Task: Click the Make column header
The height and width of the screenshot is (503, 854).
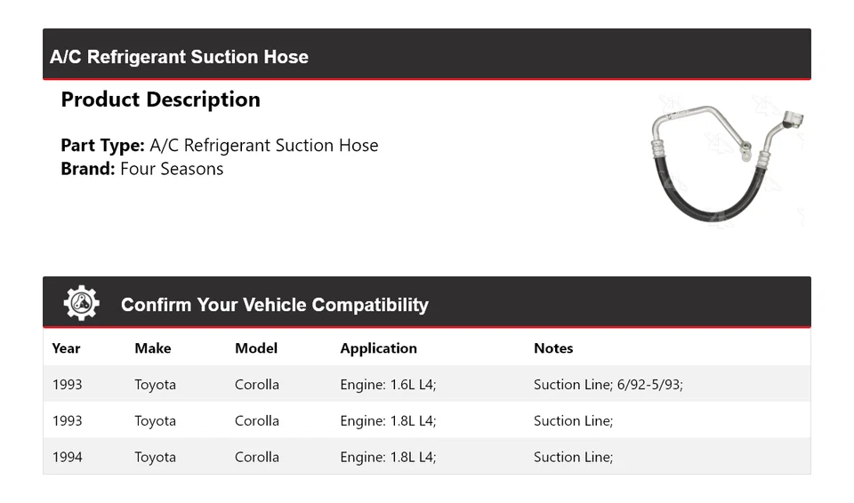Action: (x=152, y=348)
